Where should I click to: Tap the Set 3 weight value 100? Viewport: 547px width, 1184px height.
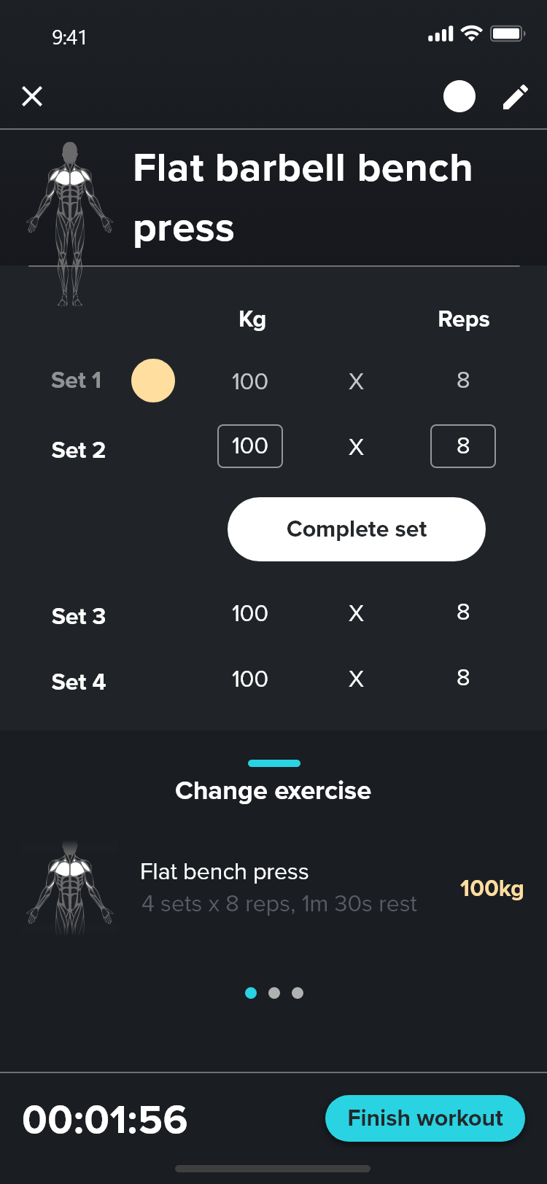click(x=250, y=613)
